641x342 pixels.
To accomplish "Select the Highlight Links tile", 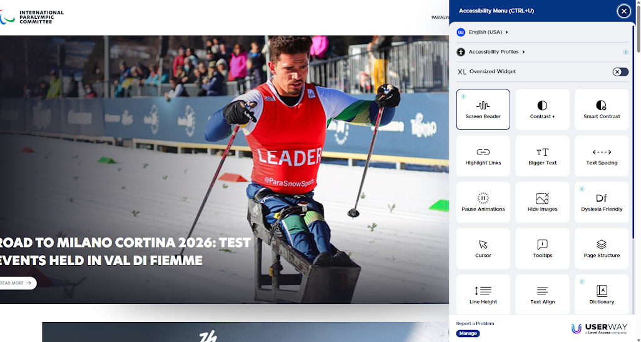I will click(x=483, y=156).
